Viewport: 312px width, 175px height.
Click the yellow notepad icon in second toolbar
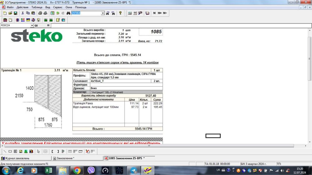58,20
